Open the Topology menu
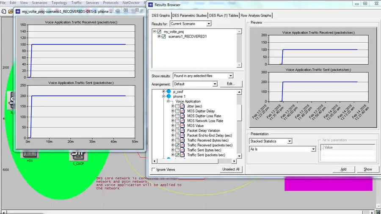This screenshot has height=214, width=381. [59, 3]
